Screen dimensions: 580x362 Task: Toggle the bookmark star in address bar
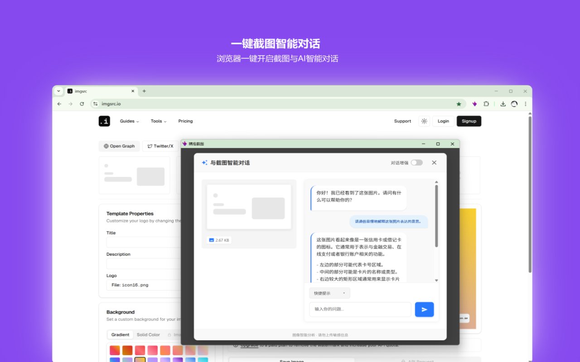click(459, 104)
